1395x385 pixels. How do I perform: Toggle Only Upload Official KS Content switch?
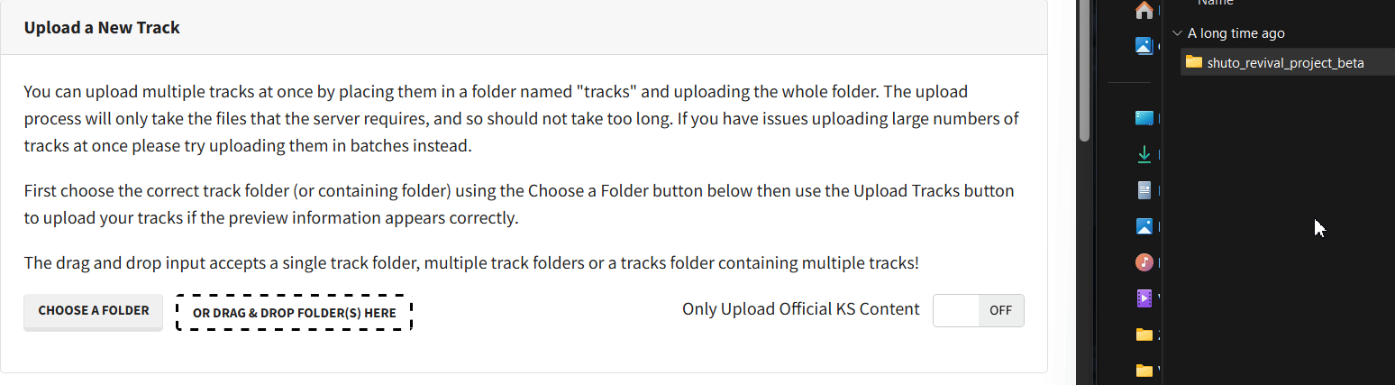(978, 310)
